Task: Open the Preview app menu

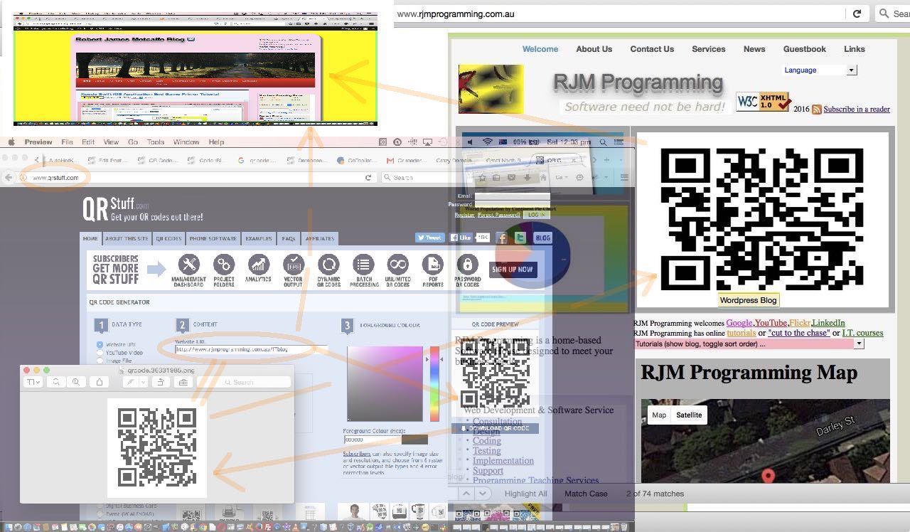Action: pos(38,142)
